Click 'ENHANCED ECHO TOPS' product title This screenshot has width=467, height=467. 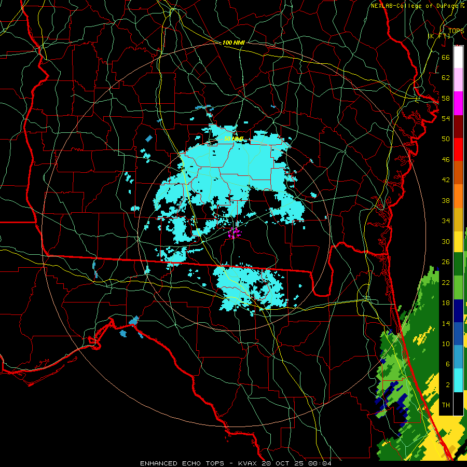tap(182, 463)
